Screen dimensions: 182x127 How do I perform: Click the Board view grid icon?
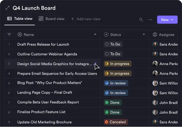click(41, 19)
